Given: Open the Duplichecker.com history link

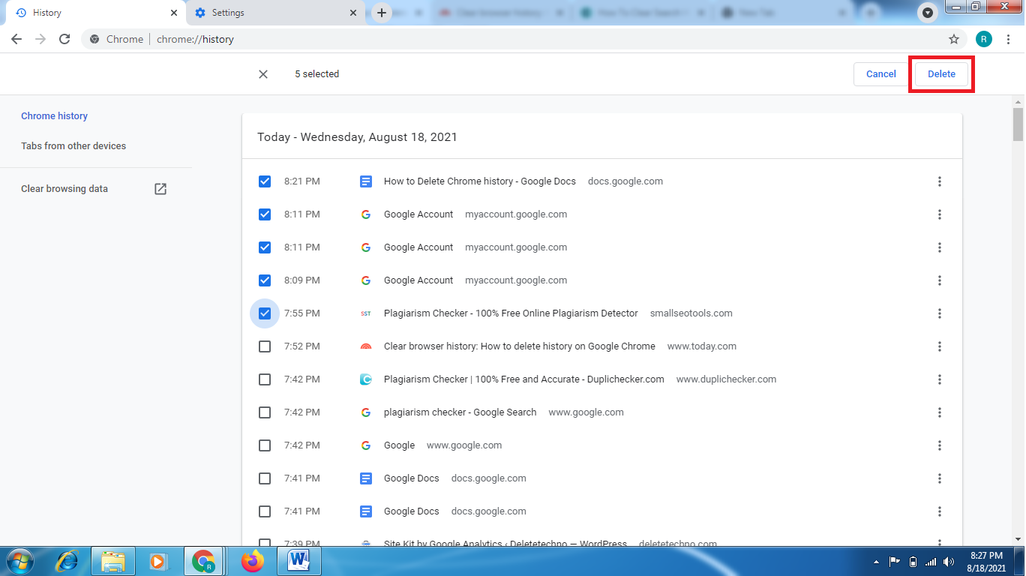Looking at the screenshot, I should (524, 379).
